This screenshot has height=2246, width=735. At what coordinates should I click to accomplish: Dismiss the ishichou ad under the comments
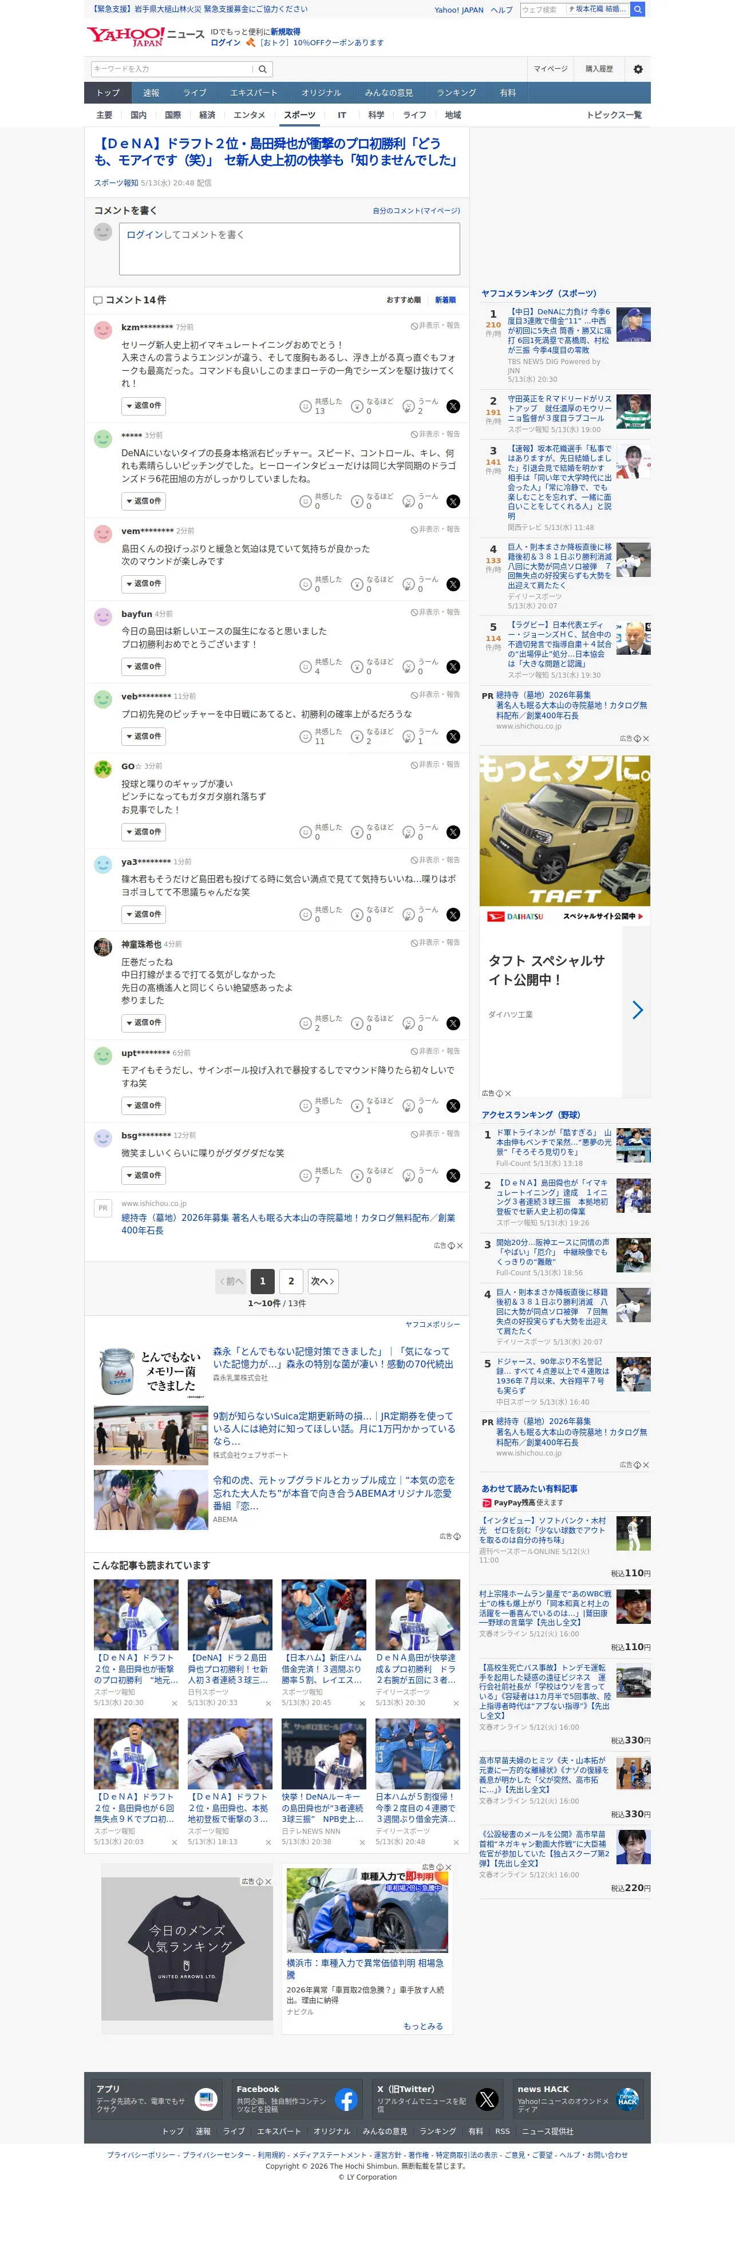[460, 1246]
